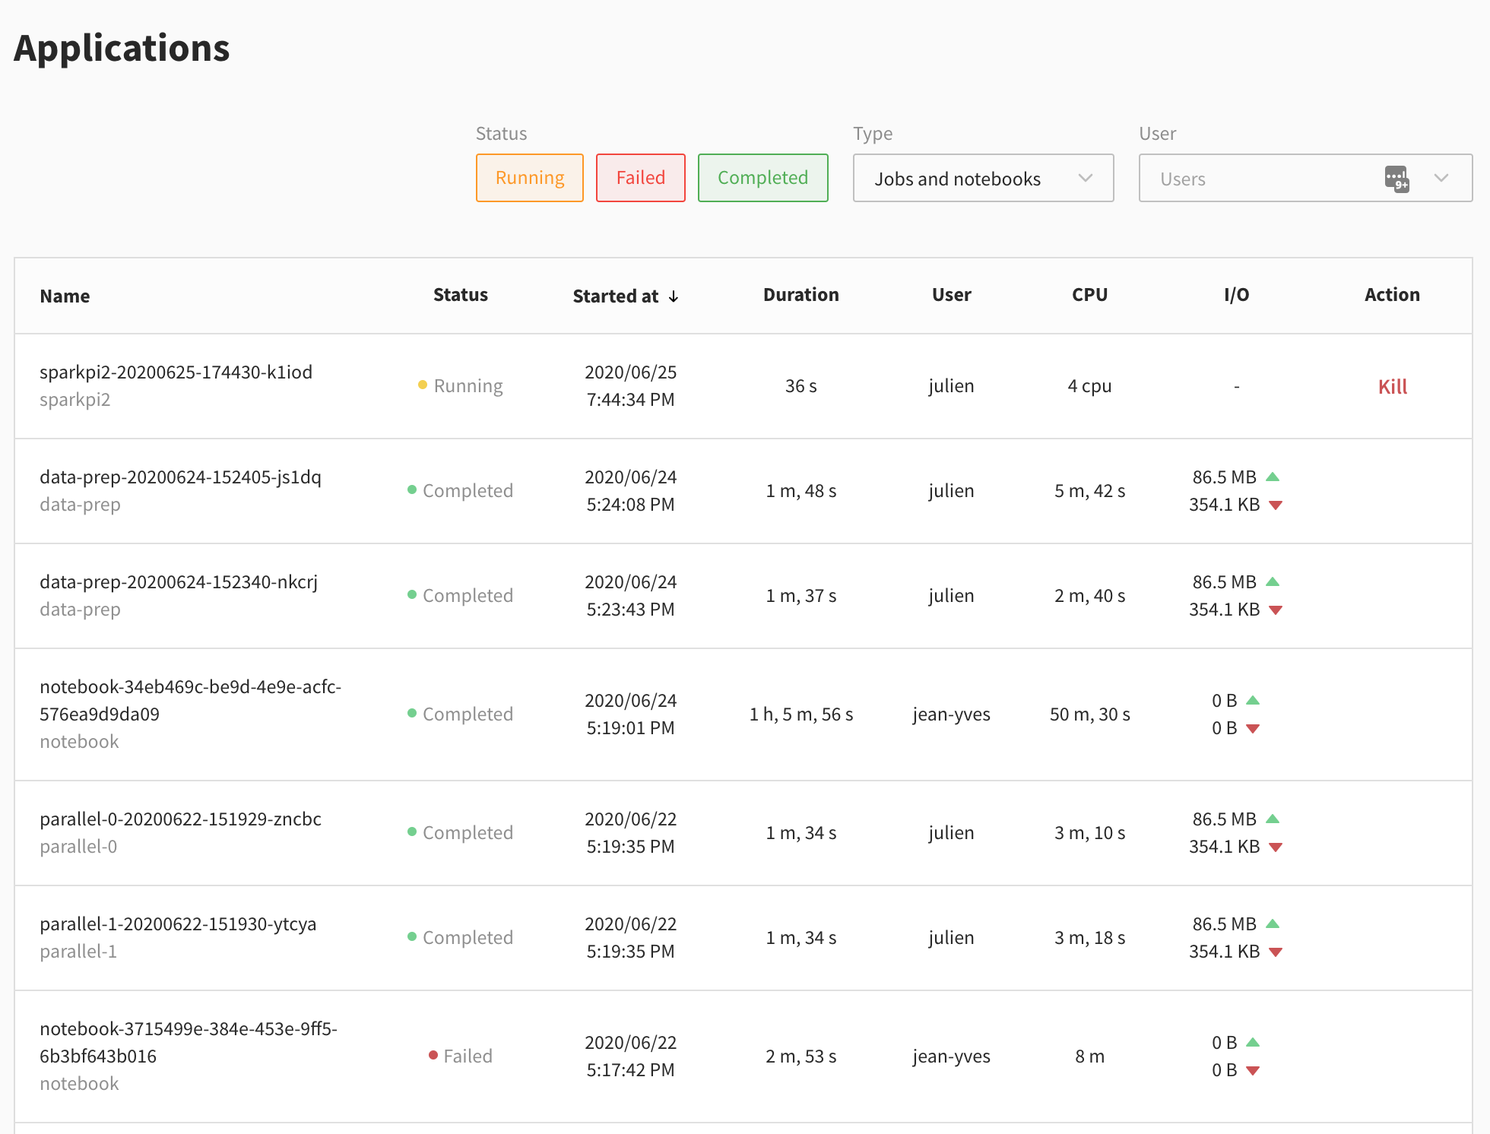1490x1134 pixels.
Task: Open sparkpi2-20200625-174430-k1iod application
Action: click(176, 372)
